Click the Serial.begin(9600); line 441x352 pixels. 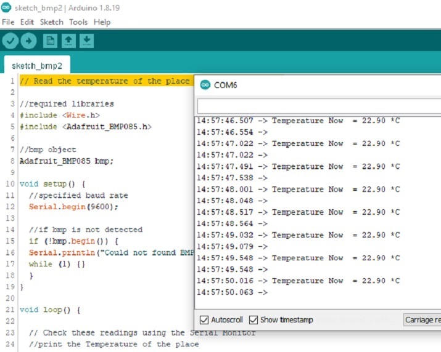click(x=73, y=207)
